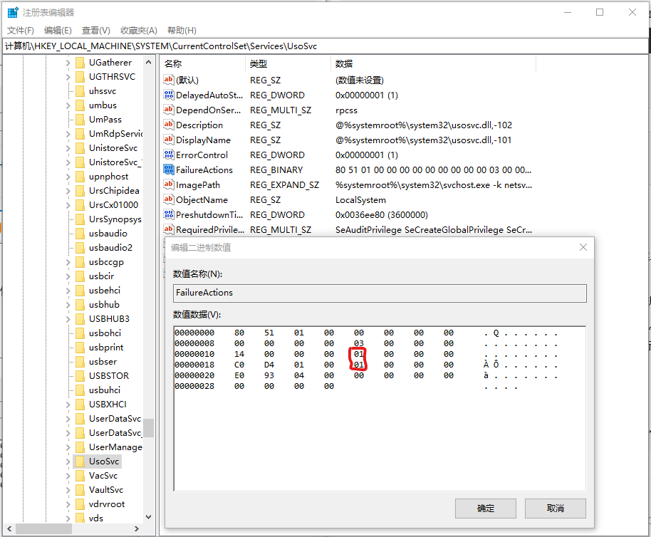Click the registry path address bar
The height and width of the screenshot is (537, 651).
(x=325, y=46)
